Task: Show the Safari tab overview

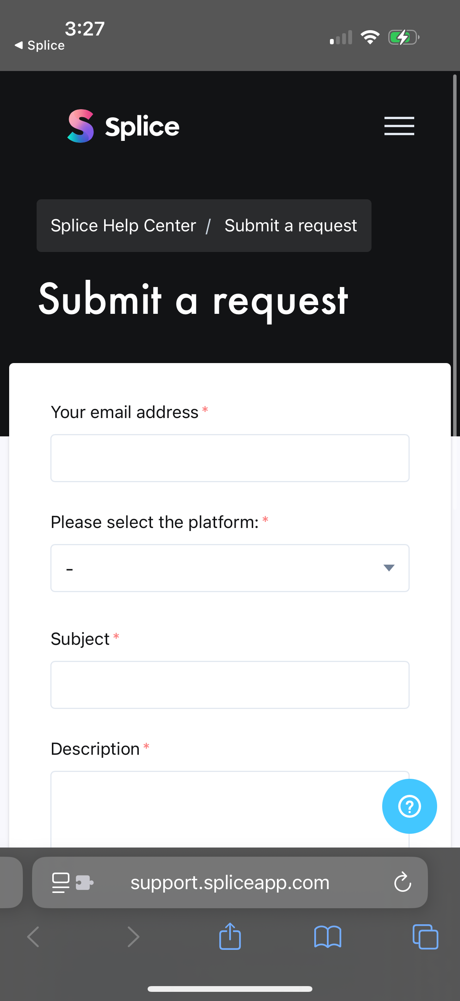Action: click(425, 936)
